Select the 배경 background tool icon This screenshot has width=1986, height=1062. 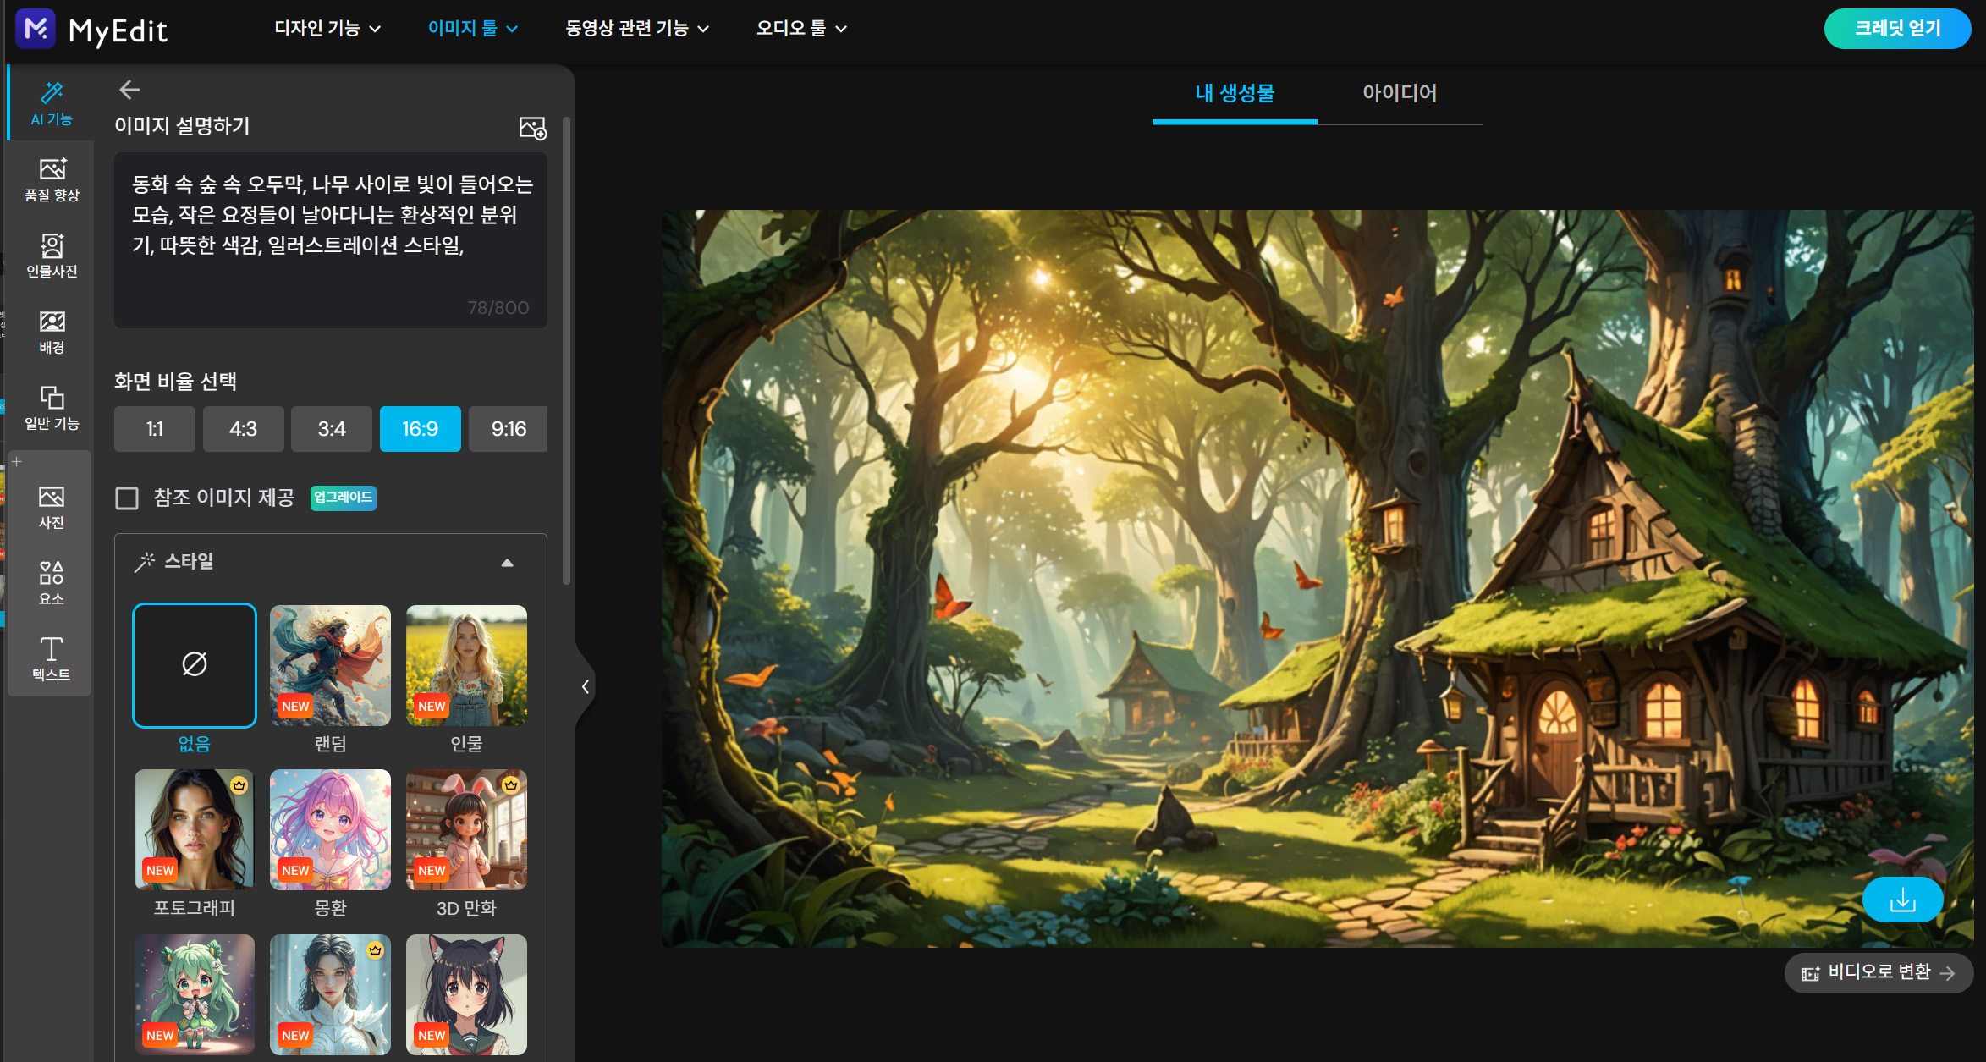(x=52, y=331)
